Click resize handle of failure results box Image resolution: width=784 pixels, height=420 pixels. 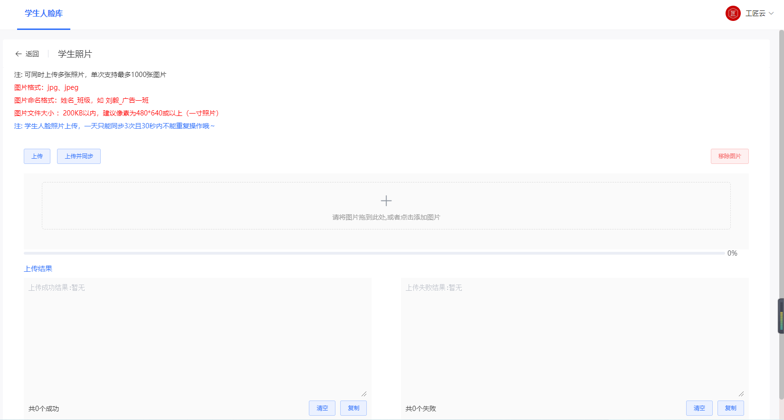click(741, 393)
